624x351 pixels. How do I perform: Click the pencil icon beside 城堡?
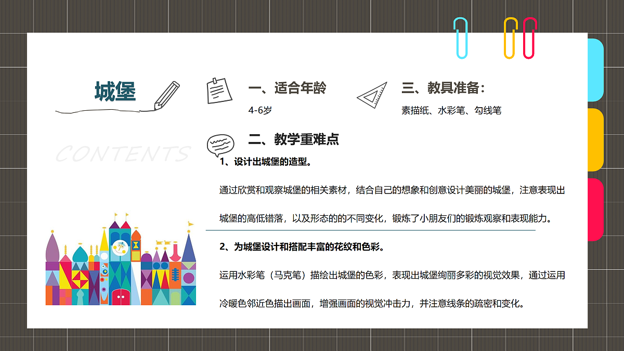click(x=167, y=95)
